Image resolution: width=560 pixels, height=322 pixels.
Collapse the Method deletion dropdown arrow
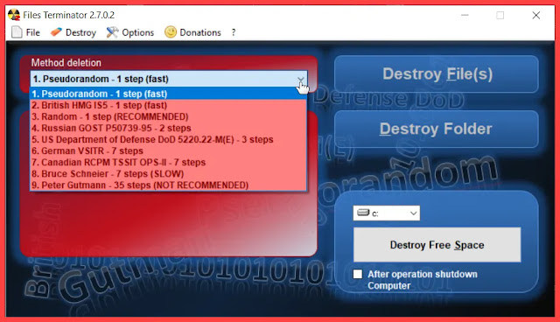(301, 79)
